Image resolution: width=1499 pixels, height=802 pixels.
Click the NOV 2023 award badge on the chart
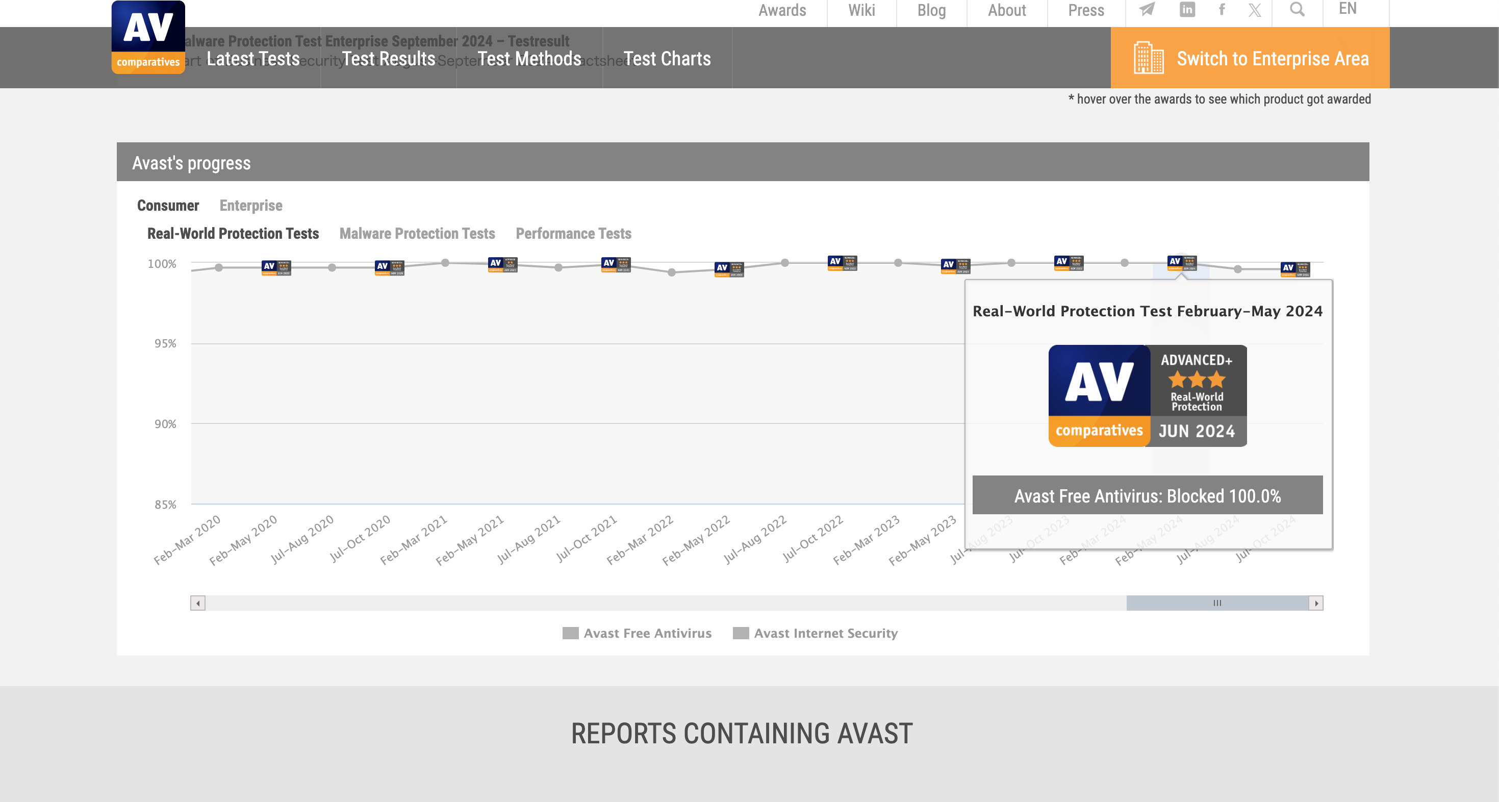coord(1069,263)
